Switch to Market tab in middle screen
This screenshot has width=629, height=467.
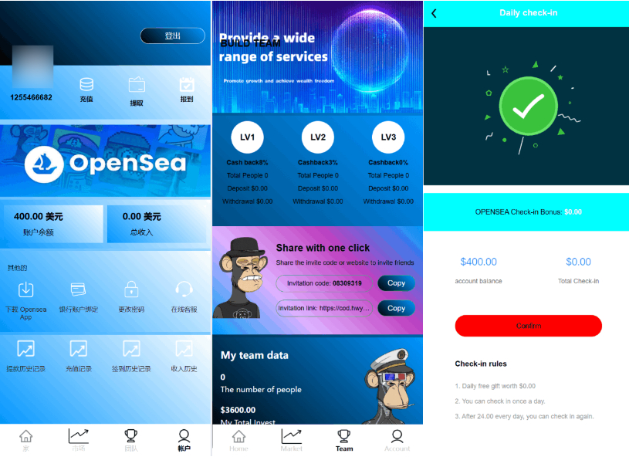pyautogui.click(x=292, y=441)
